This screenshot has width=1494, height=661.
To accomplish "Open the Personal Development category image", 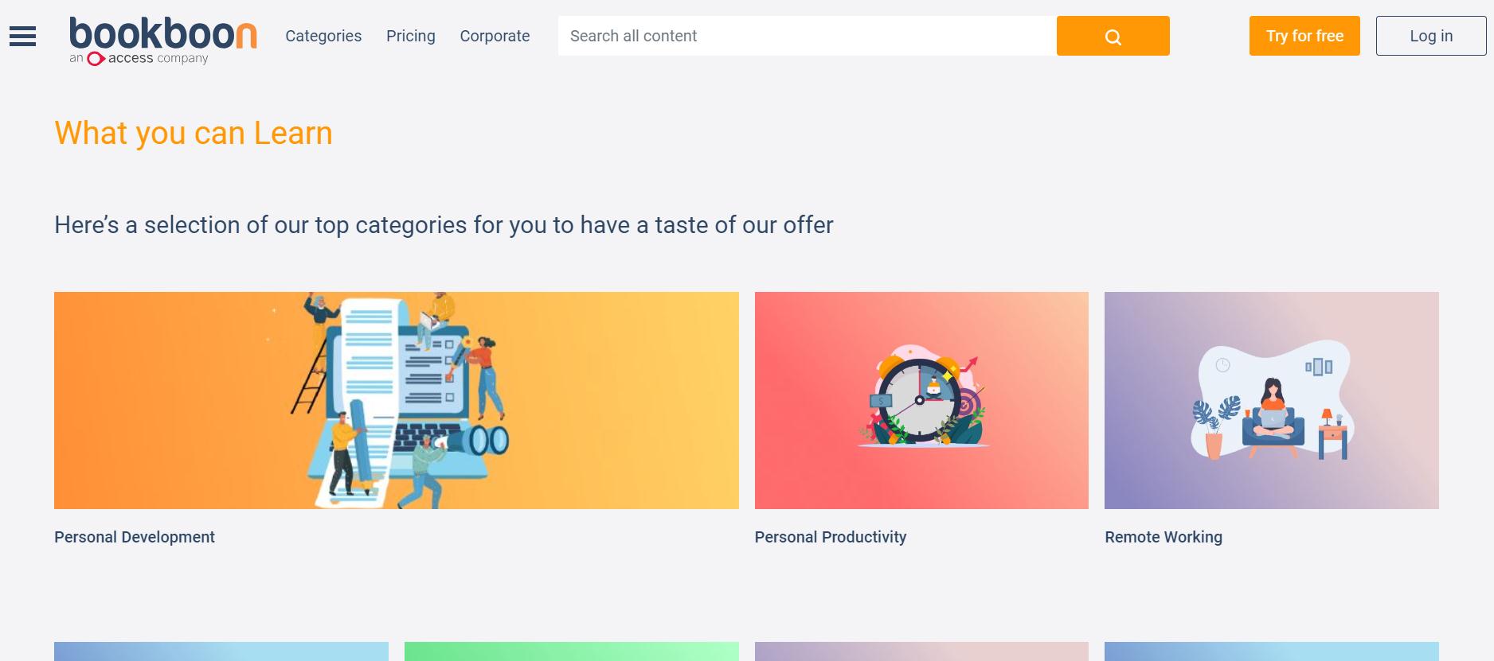I will coord(396,400).
